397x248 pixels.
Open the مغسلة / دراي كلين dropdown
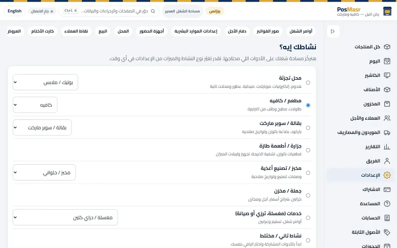tap(65, 217)
